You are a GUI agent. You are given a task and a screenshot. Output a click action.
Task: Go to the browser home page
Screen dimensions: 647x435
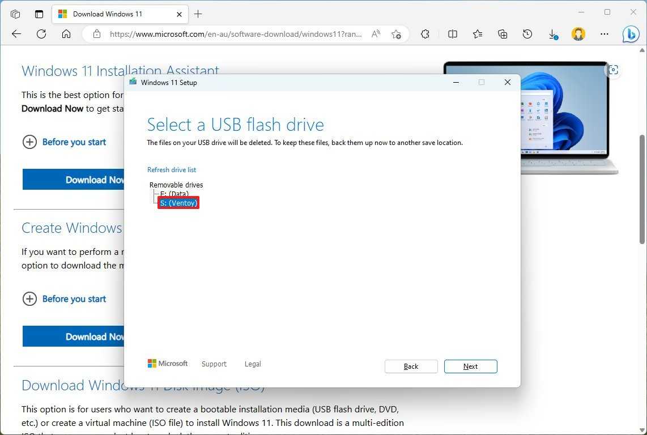tap(66, 34)
